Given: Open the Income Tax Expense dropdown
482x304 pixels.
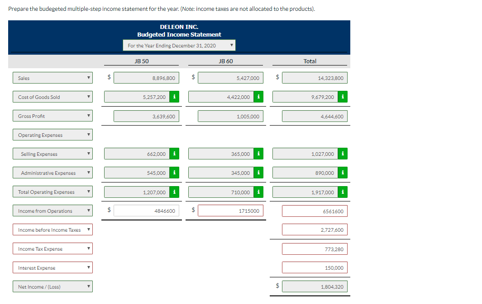Looking at the screenshot, I should tap(52, 249).
